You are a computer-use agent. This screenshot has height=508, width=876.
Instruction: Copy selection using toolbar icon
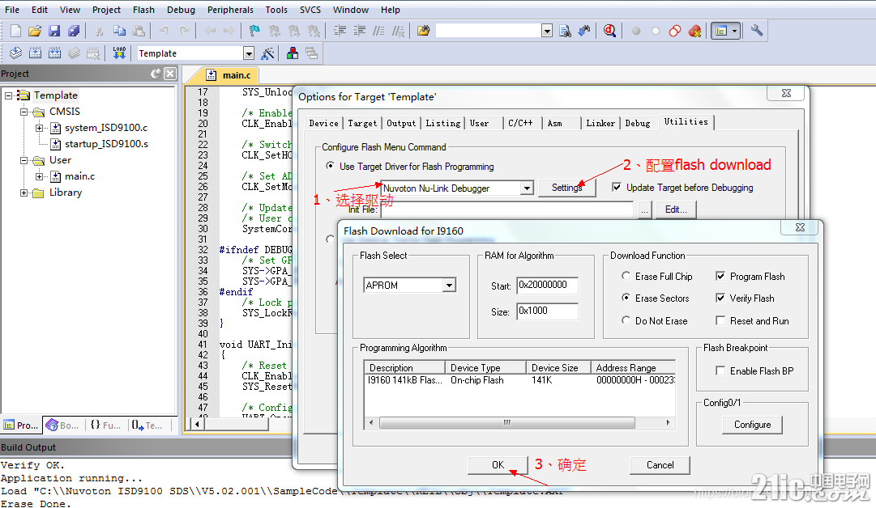(x=119, y=31)
